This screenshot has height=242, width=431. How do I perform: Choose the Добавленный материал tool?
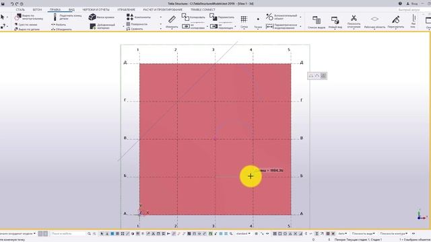(x=102, y=26)
